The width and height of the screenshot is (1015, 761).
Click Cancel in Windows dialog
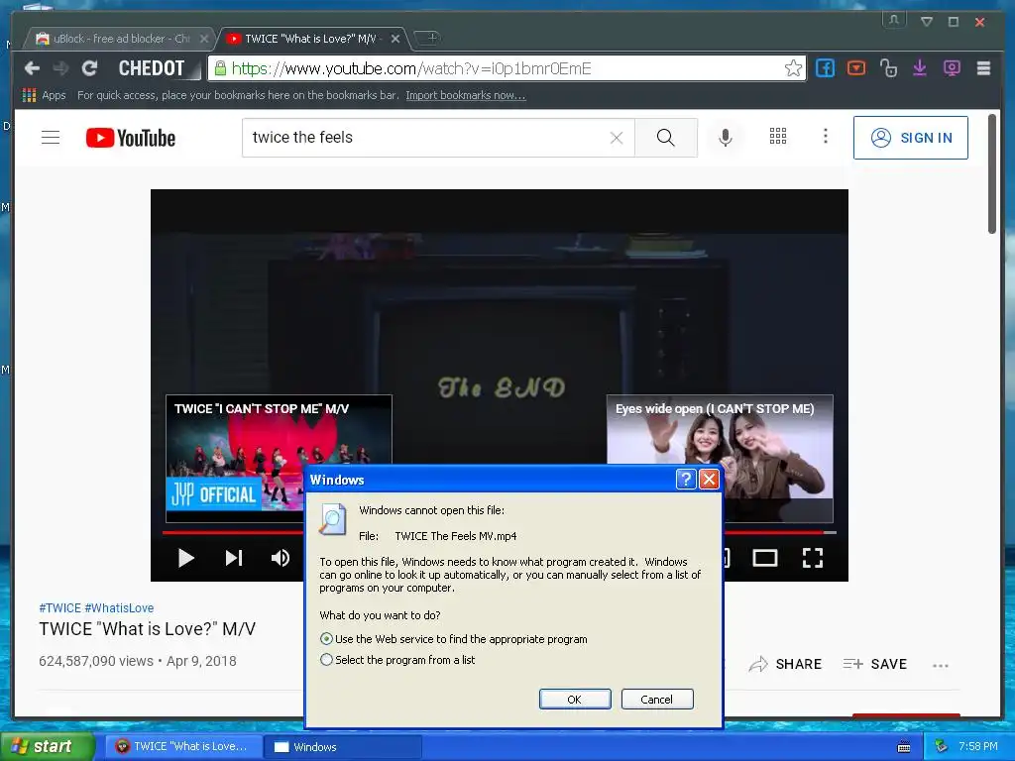coord(657,699)
